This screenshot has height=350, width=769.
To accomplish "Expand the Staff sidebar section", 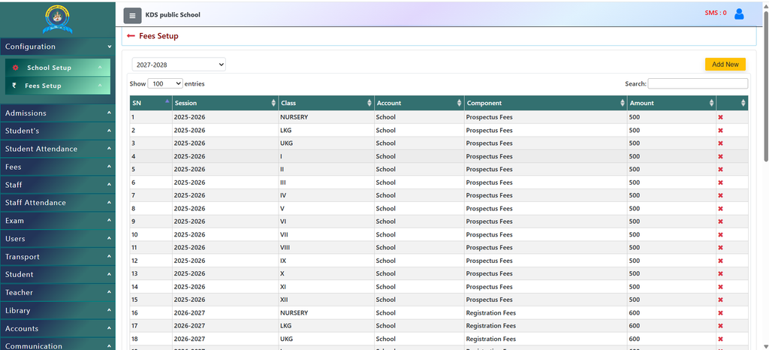I will (x=57, y=185).
